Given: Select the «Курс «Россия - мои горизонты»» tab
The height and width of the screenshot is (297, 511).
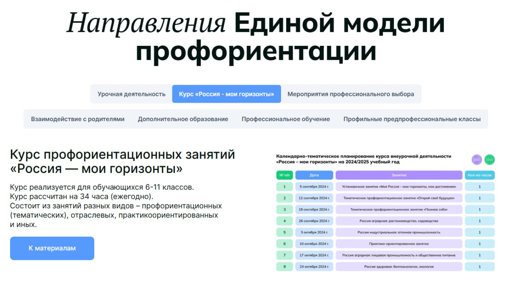Looking at the screenshot, I should (226, 94).
